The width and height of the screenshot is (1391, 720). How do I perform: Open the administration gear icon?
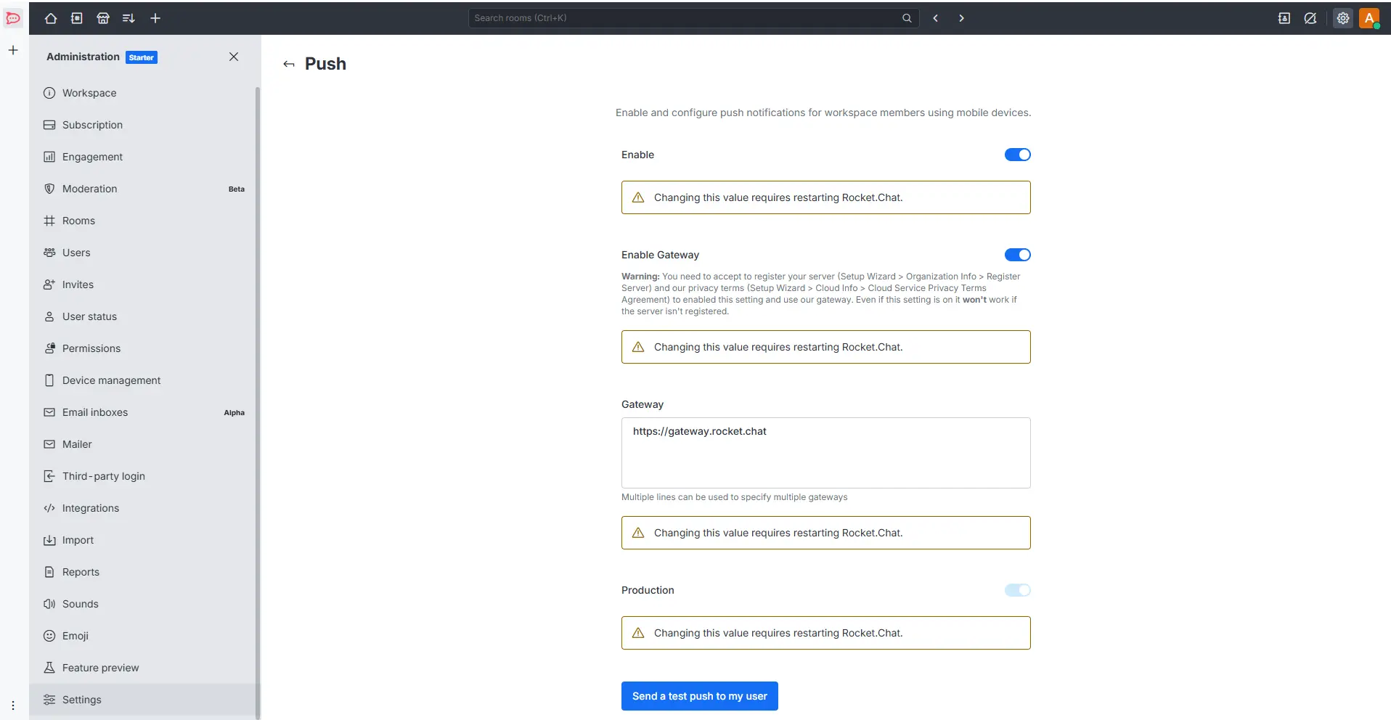[x=1343, y=18]
